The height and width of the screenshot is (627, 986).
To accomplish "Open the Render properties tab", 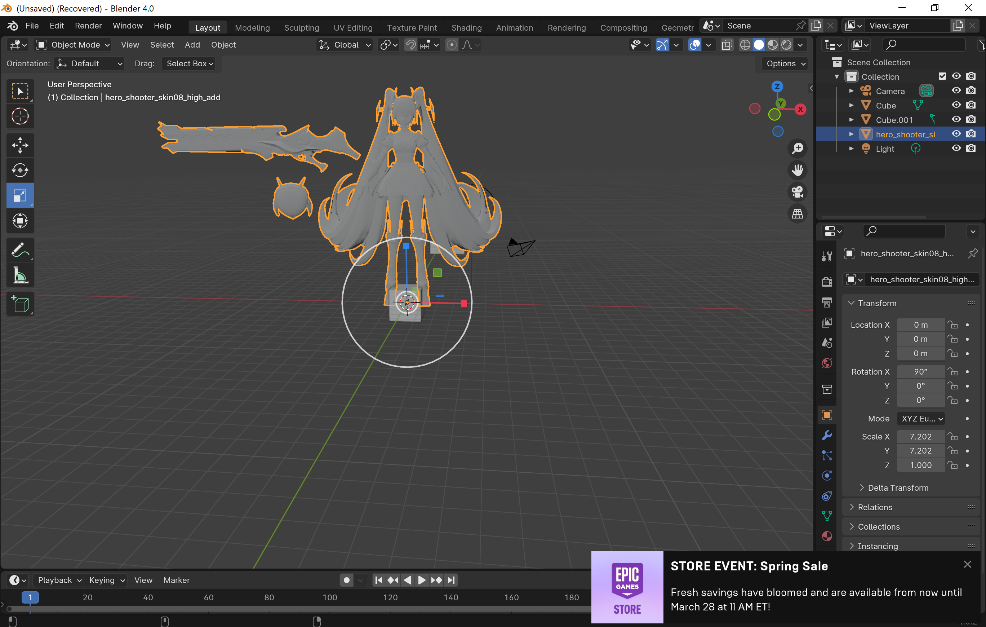I will (827, 281).
